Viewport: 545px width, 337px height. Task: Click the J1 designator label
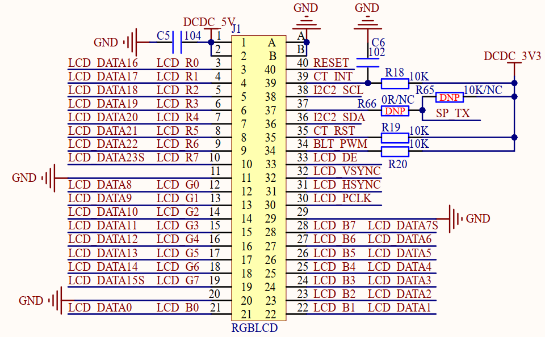pyautogui.click(x=236, y=29)
